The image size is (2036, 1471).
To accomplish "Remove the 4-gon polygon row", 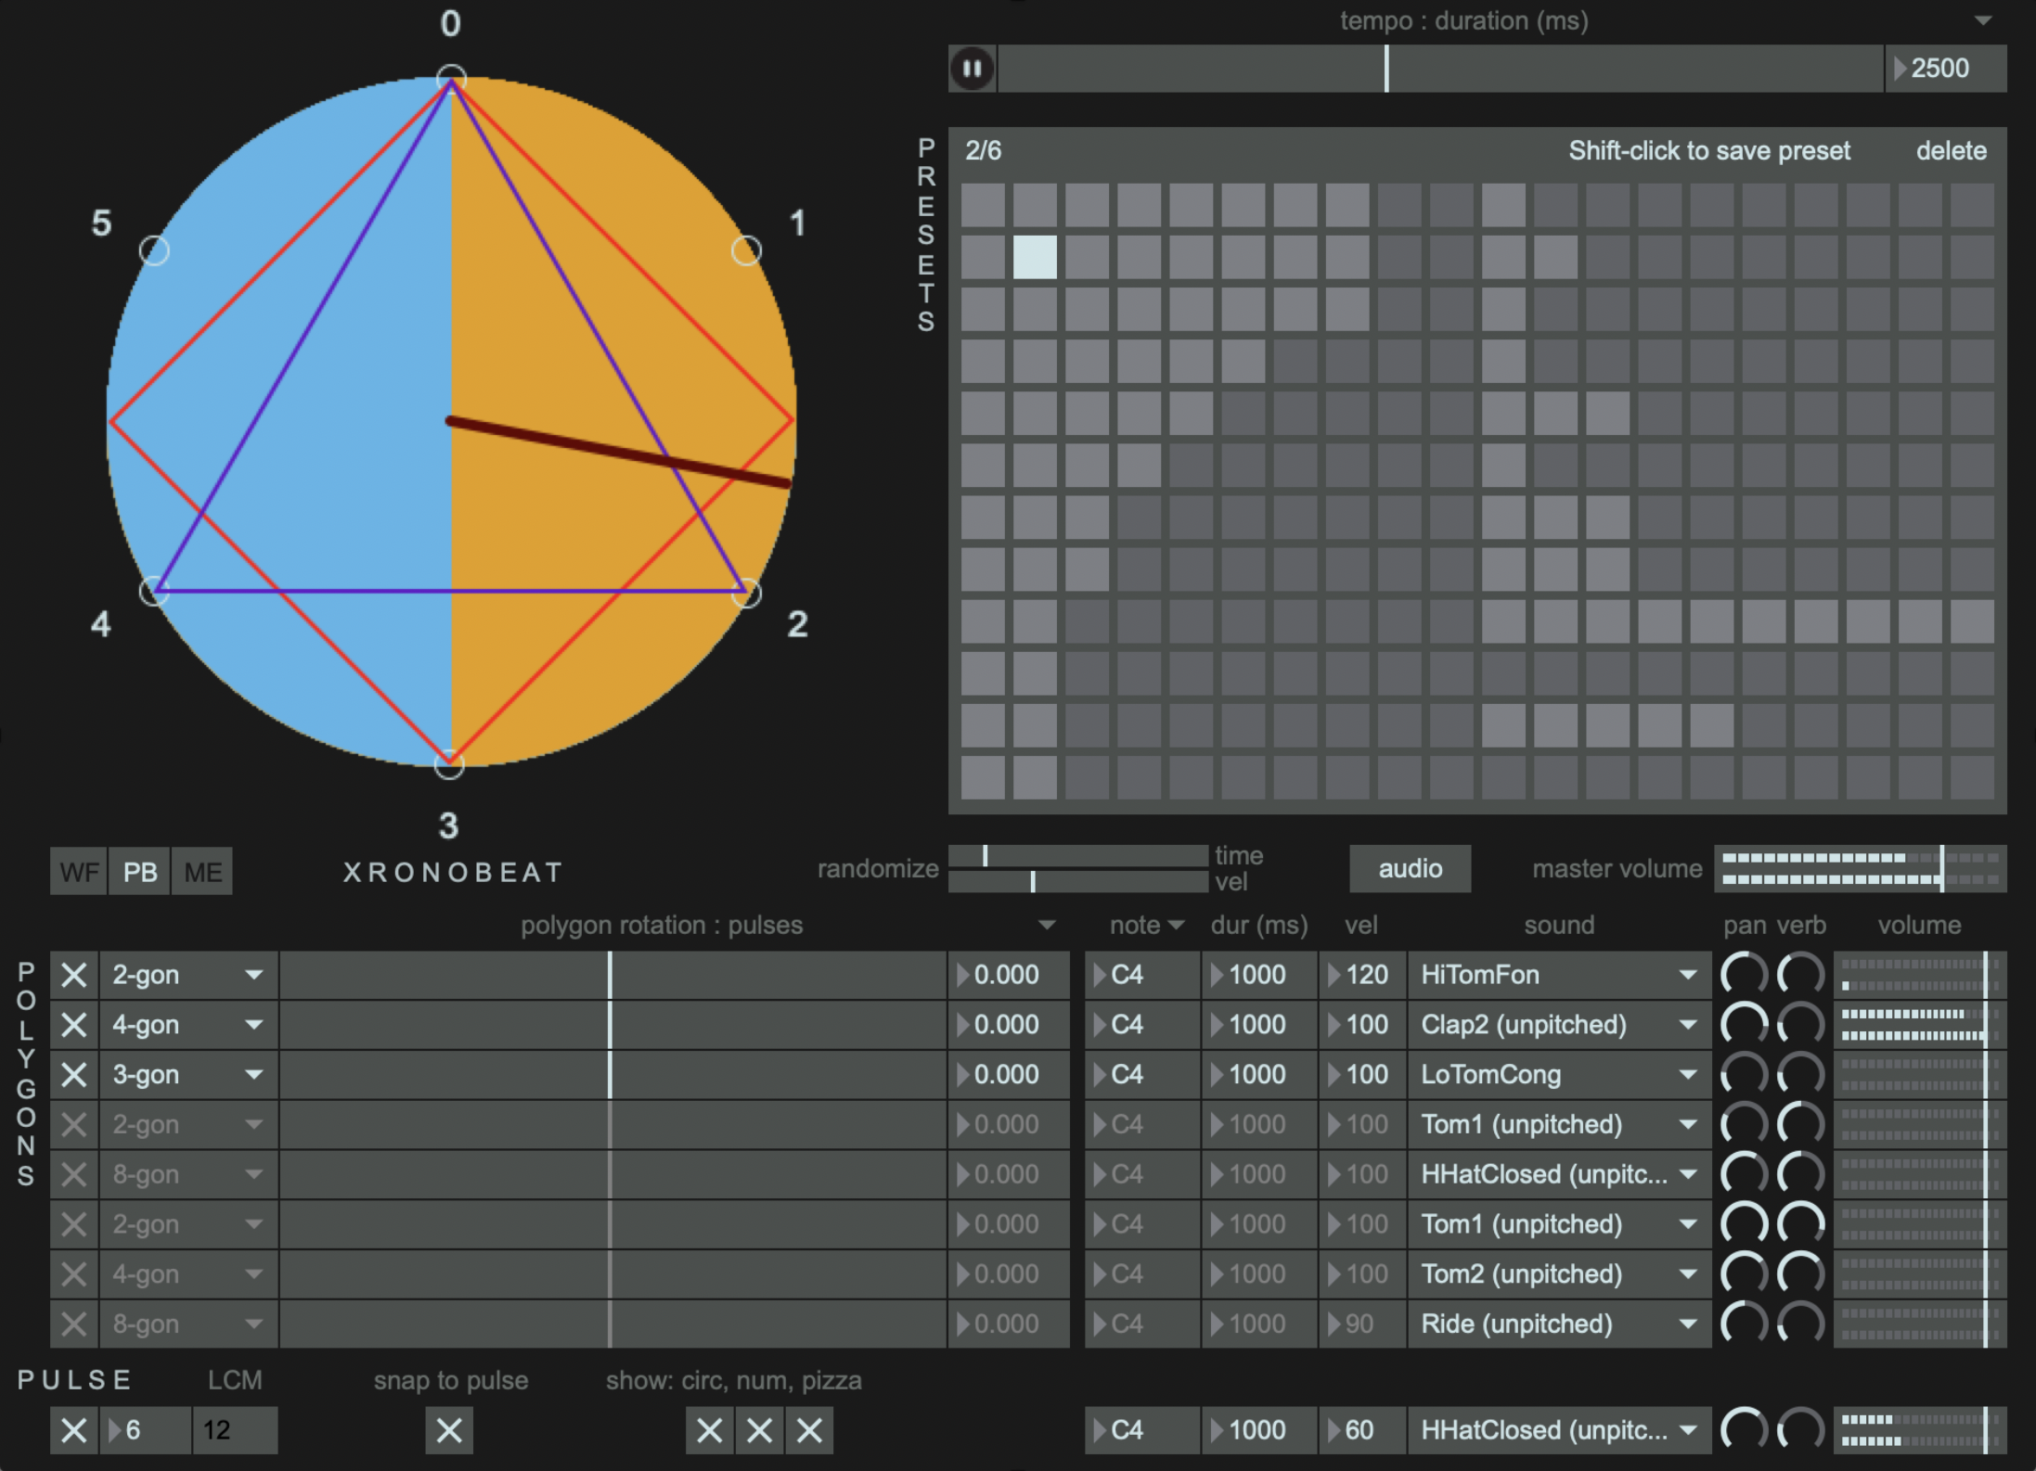I will click(74, 1024).
